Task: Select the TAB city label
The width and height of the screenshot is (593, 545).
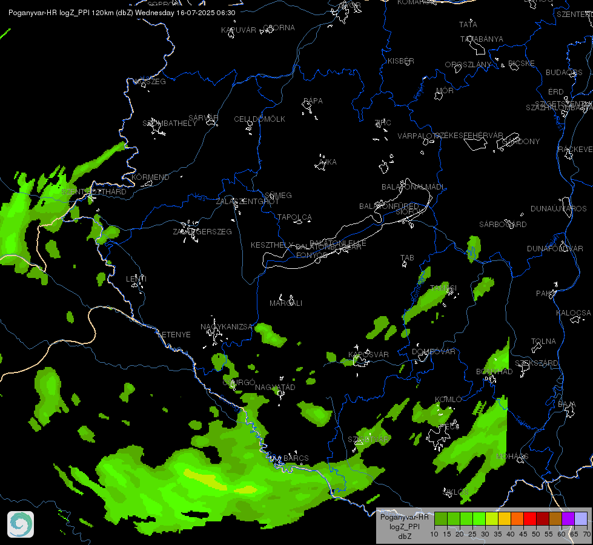Action: coord(407,258)
